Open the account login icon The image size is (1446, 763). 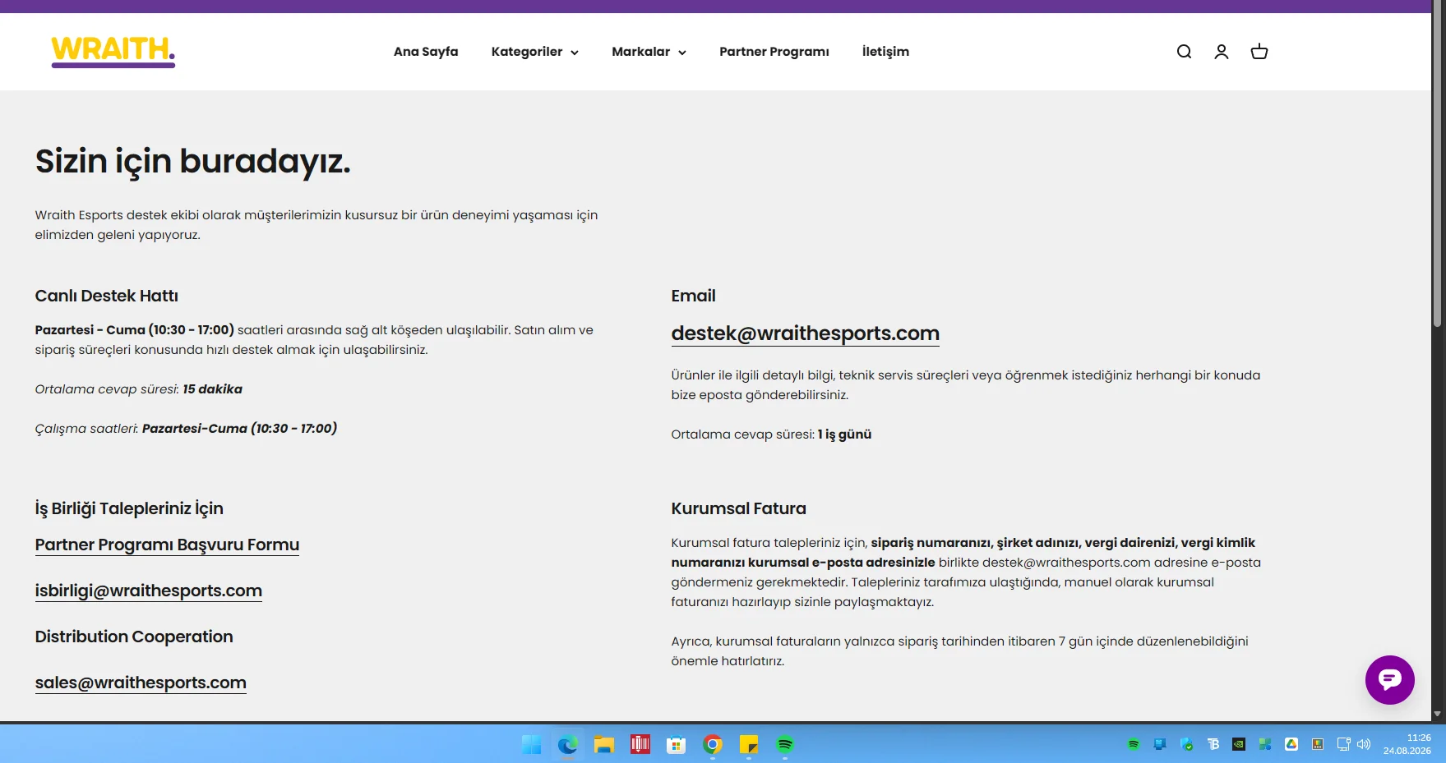[1222, 52]
